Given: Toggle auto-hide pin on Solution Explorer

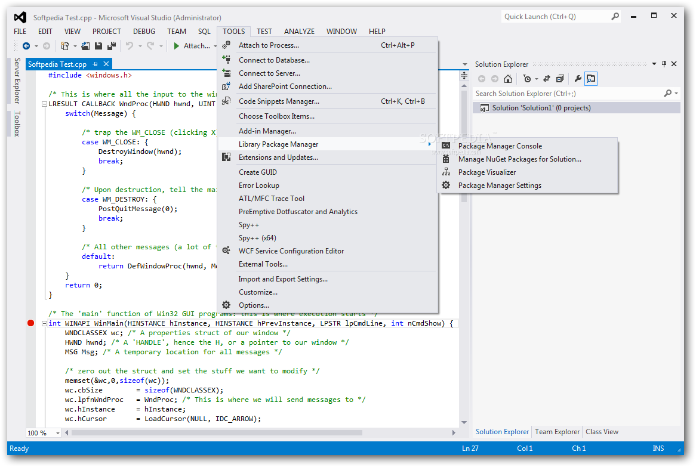Looking at the screenshot, I should (664, 64).
